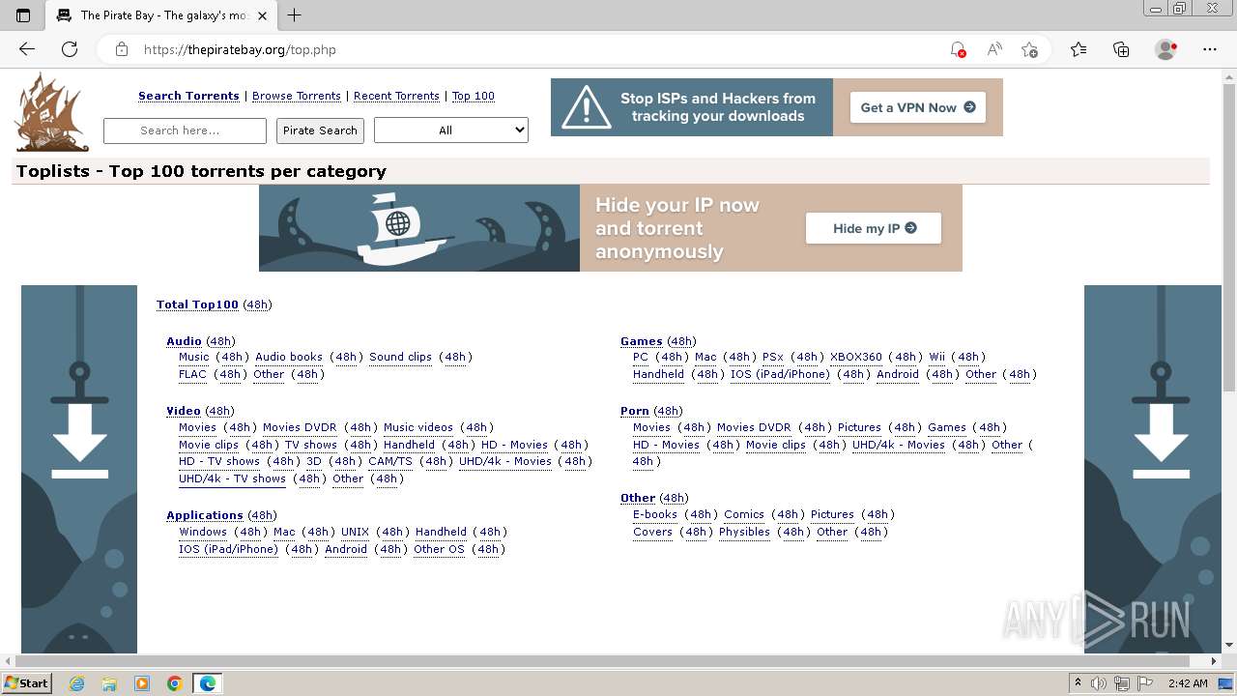Open the Wii games link

[x=937, y=357]
